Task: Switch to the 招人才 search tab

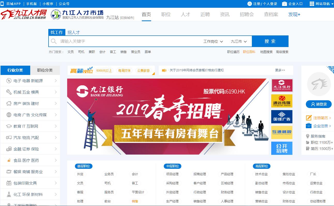Action: point(74,32)
